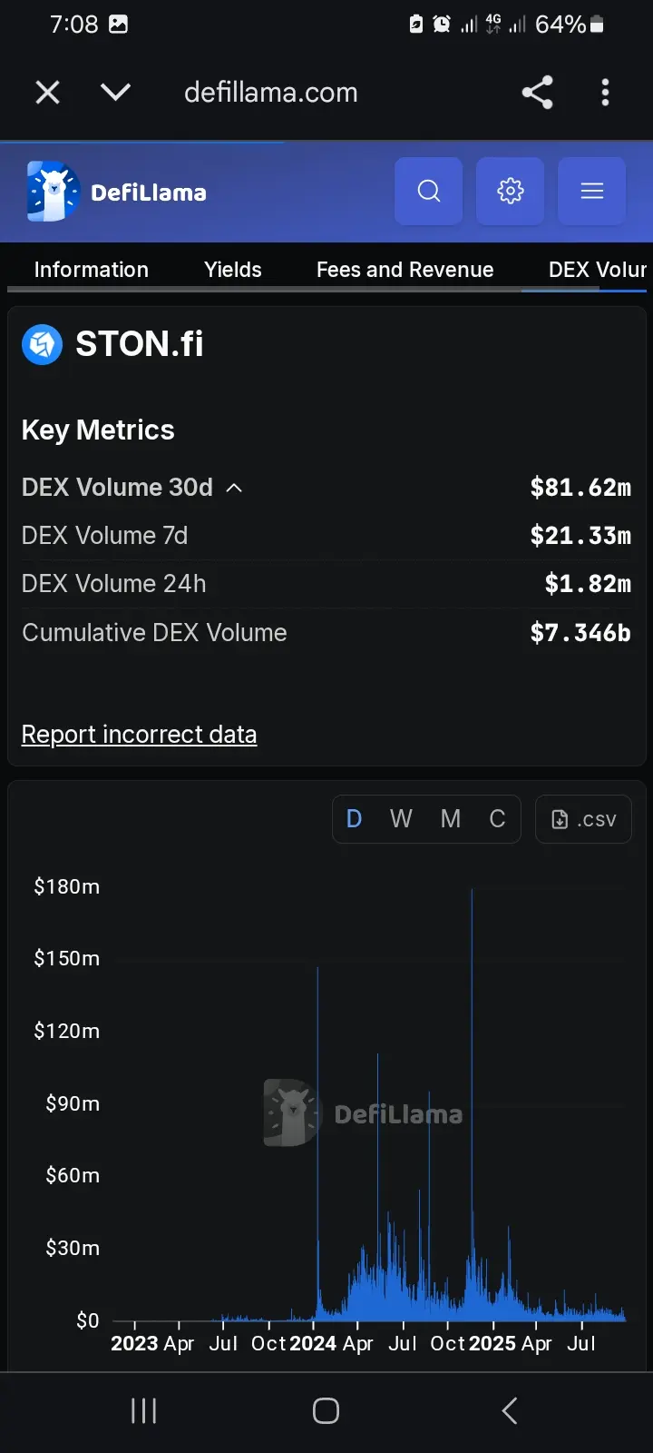Select the $81.62m 30d volume value
Image resolution: width=653 pixels, height=1453 pixels.
(580, 488)
